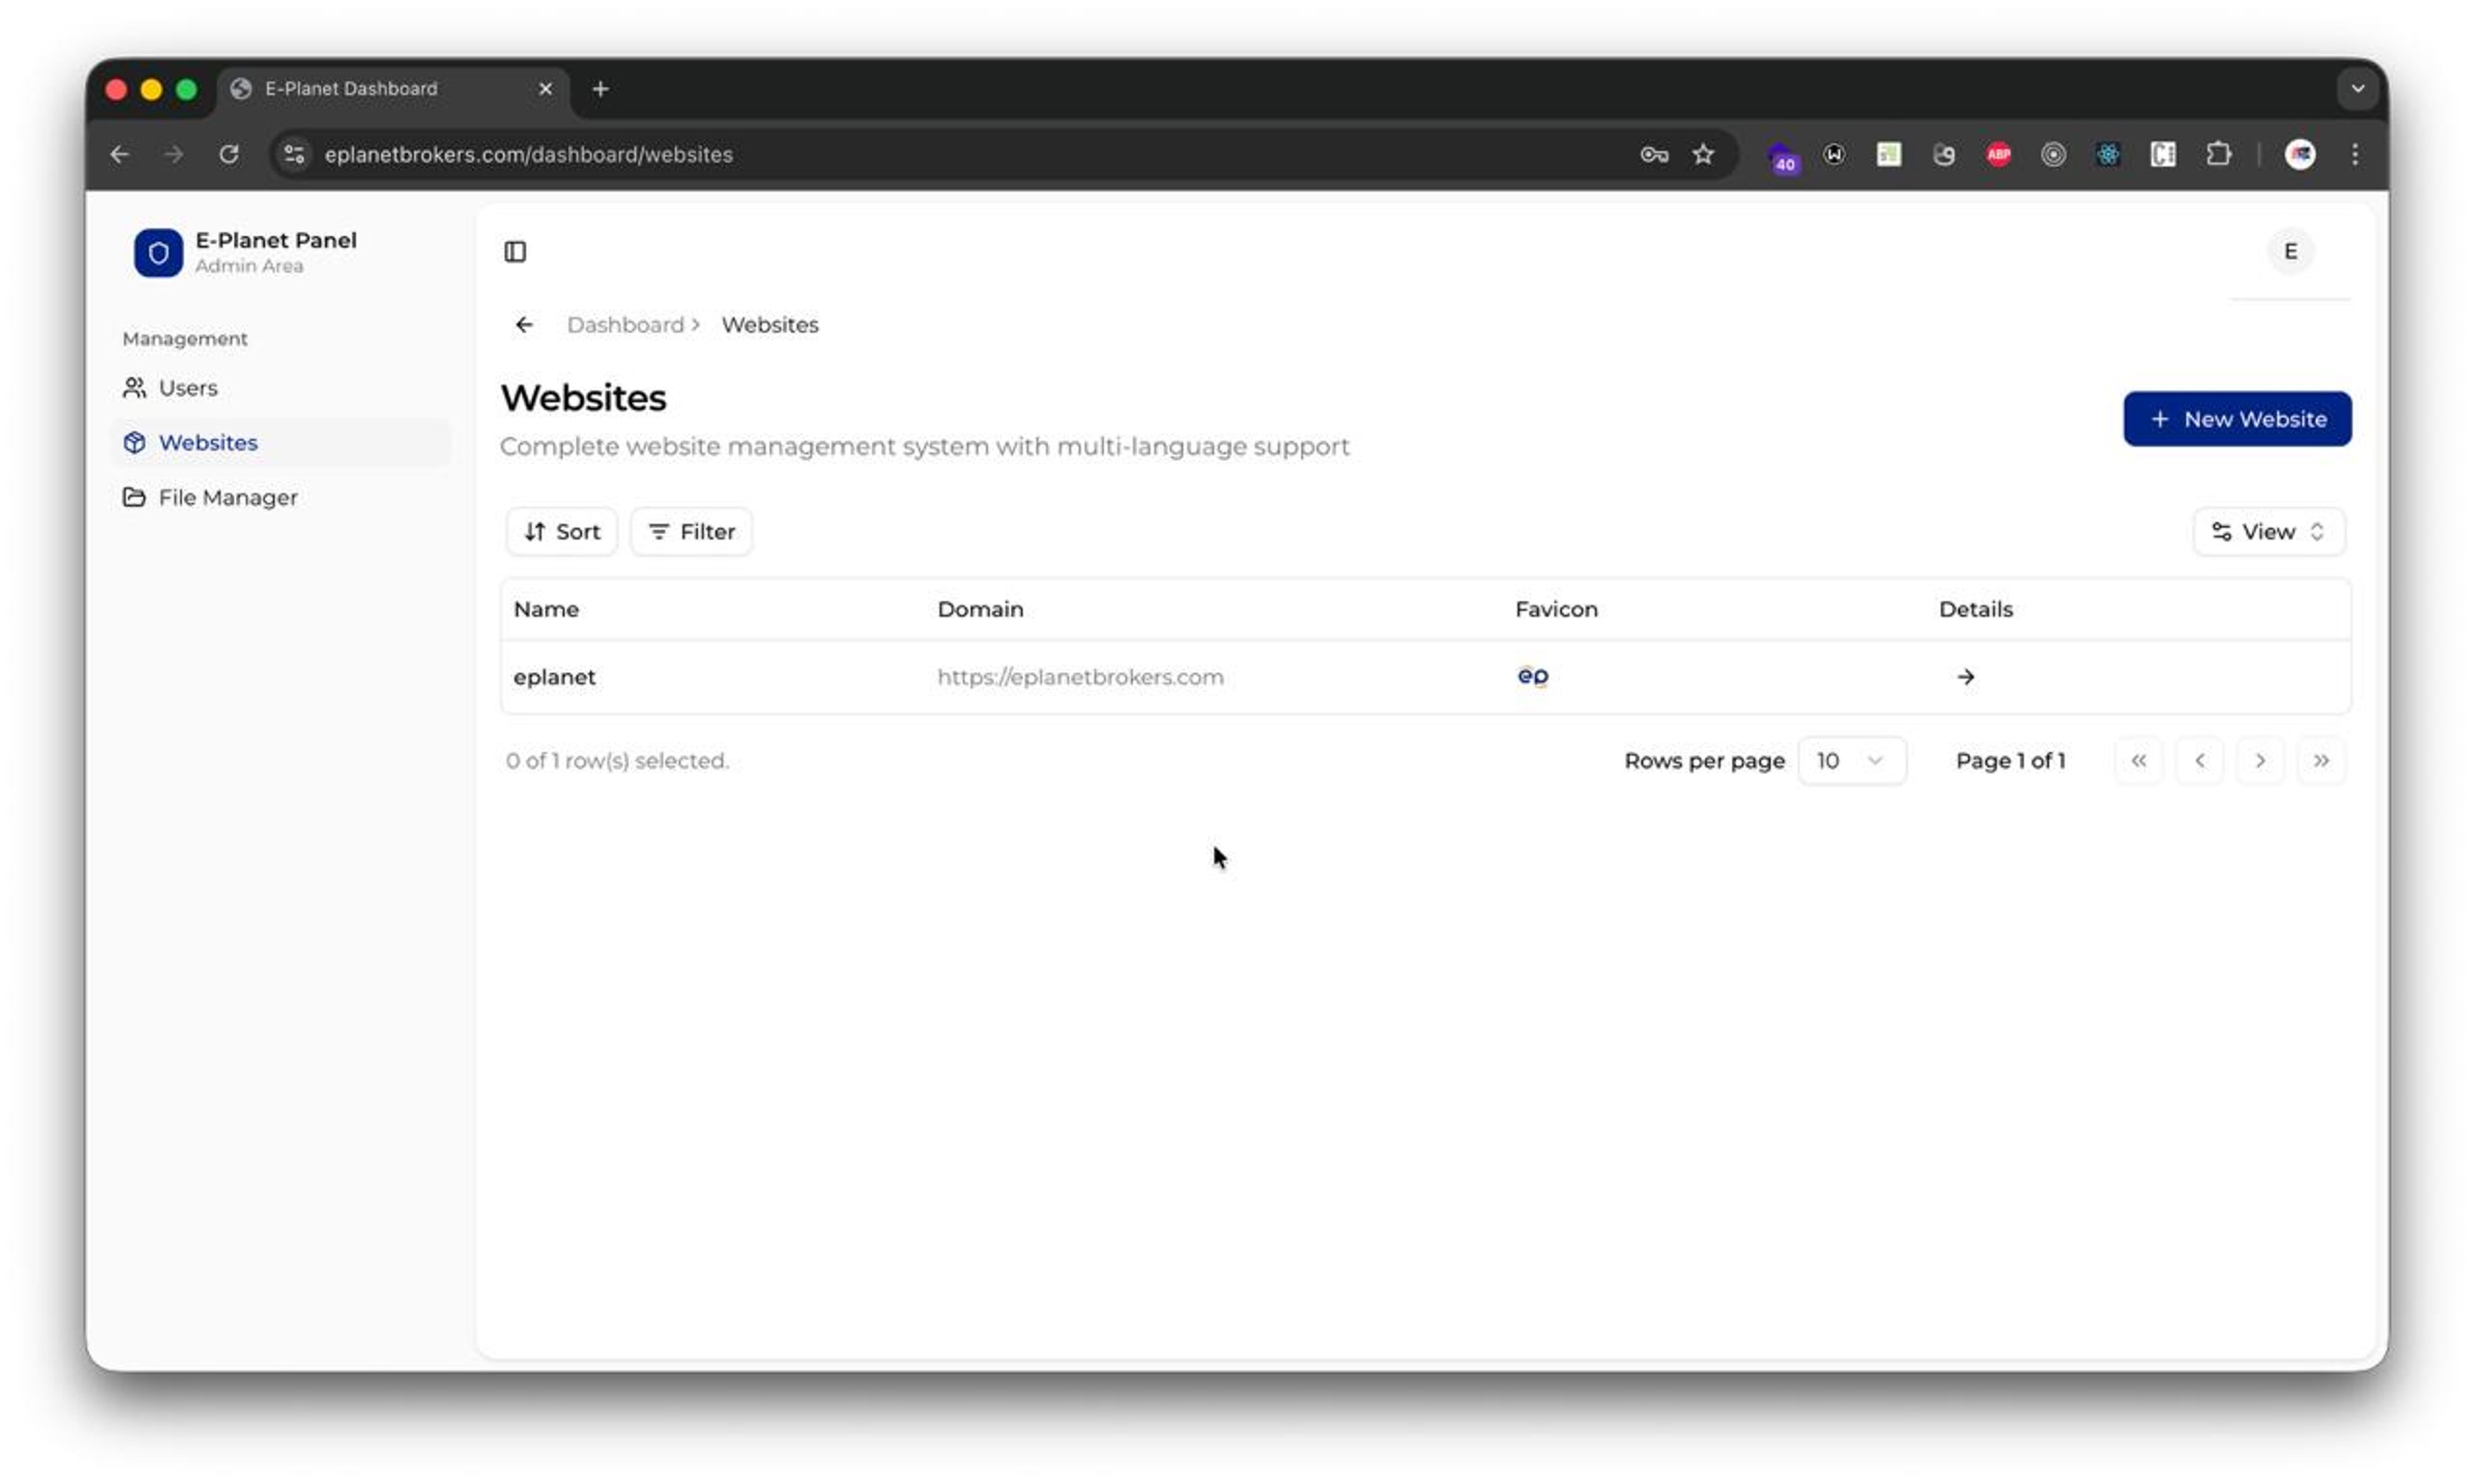Go to the previous page
Viewport: 2474px width, 1484px height.
(x=2199, y=760)
